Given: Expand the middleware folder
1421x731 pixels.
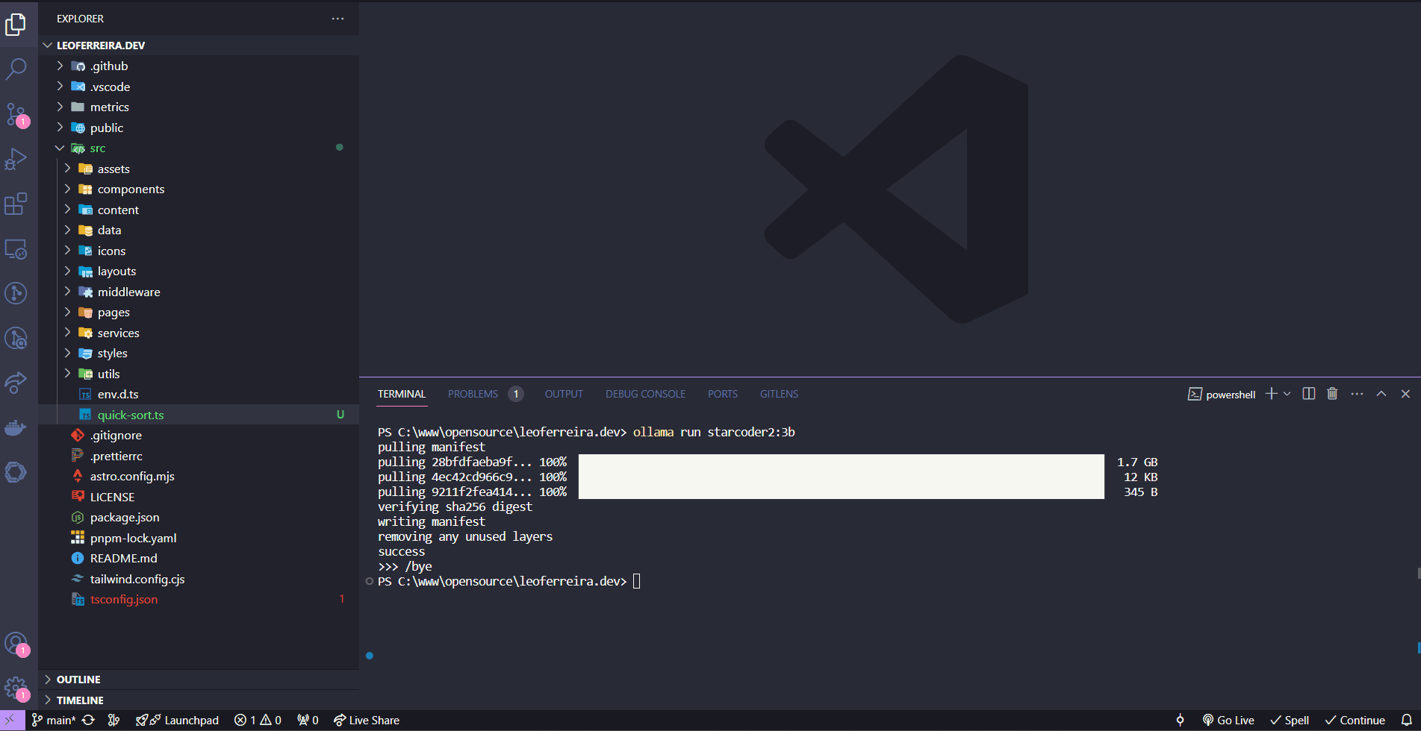Looking at the screenshot, I should tap(199, 292).
